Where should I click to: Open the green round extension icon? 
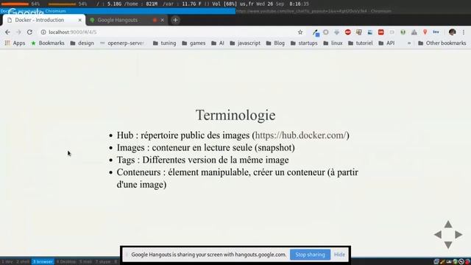click(x=403, y=32)
